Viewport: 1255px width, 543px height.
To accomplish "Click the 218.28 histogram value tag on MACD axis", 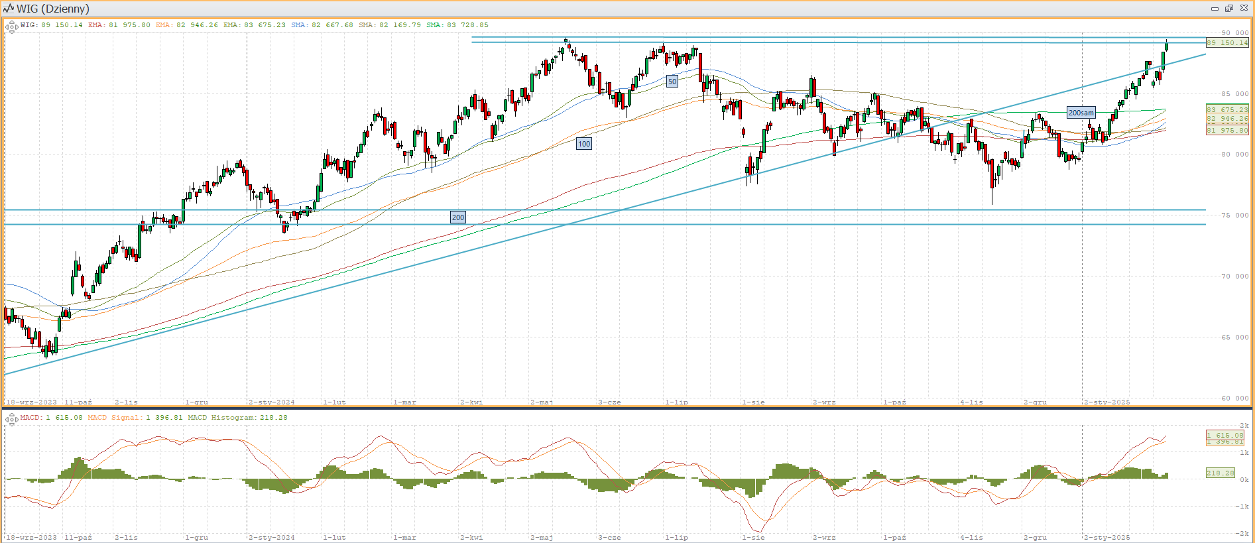I will point(1220,473).
